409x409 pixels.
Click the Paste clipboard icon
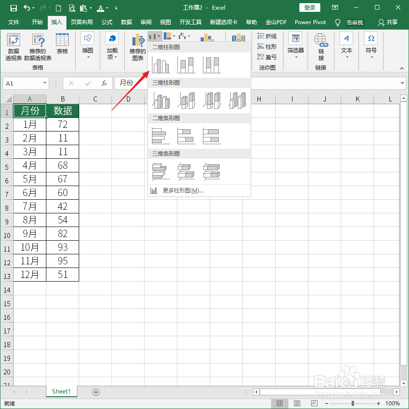pyautogui.click(x=83, y=8)
